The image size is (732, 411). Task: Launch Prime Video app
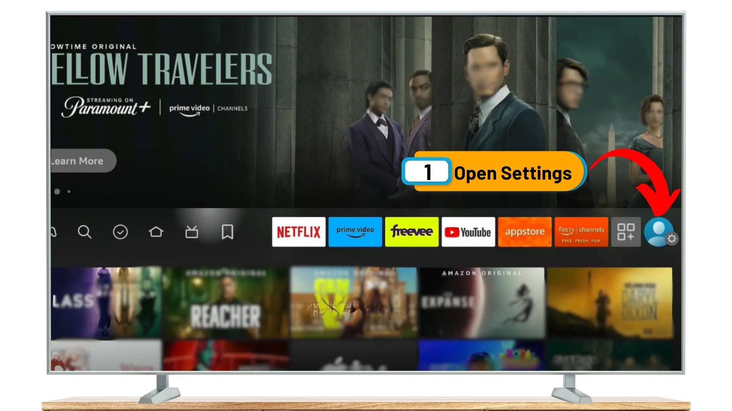(x=355, y=231)
